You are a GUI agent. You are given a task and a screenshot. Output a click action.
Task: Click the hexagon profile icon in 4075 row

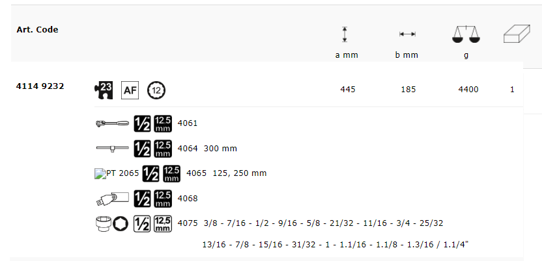click(121, 223)
